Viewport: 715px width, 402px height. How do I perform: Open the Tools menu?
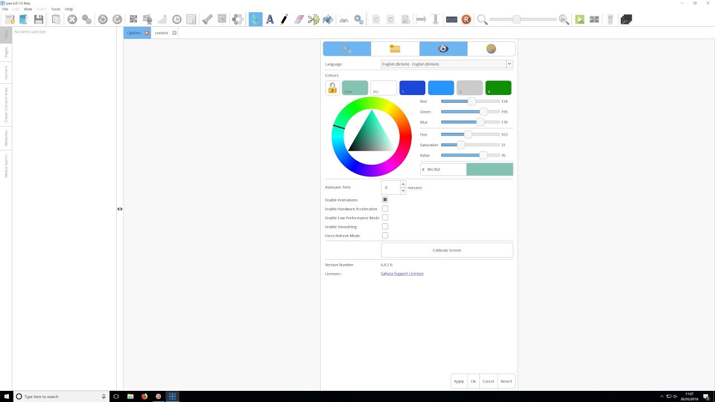coord(56,9)
